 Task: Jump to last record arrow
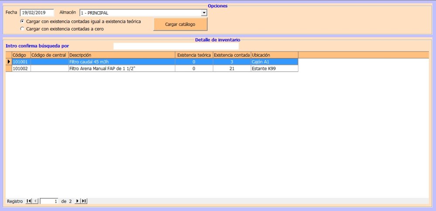pyautogui.click(x=84, y=201)
